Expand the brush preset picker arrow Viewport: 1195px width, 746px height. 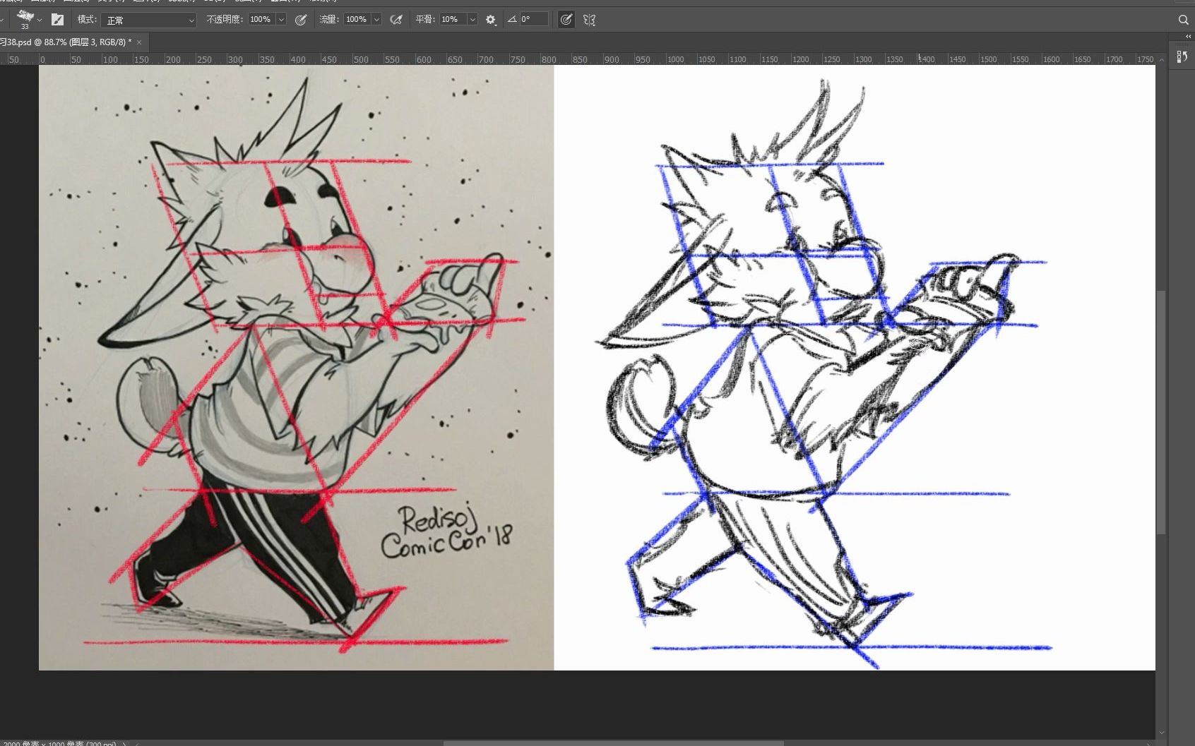pyautogui.click(x=40, y=20)
